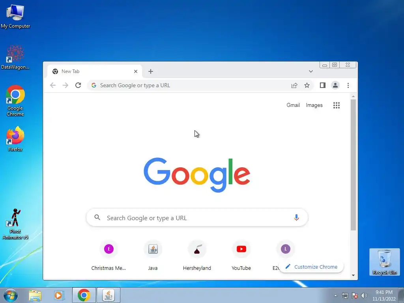Open the three-dot Chrome menu
The width and height of the screenshot is (404, 303).
point(348,85)
